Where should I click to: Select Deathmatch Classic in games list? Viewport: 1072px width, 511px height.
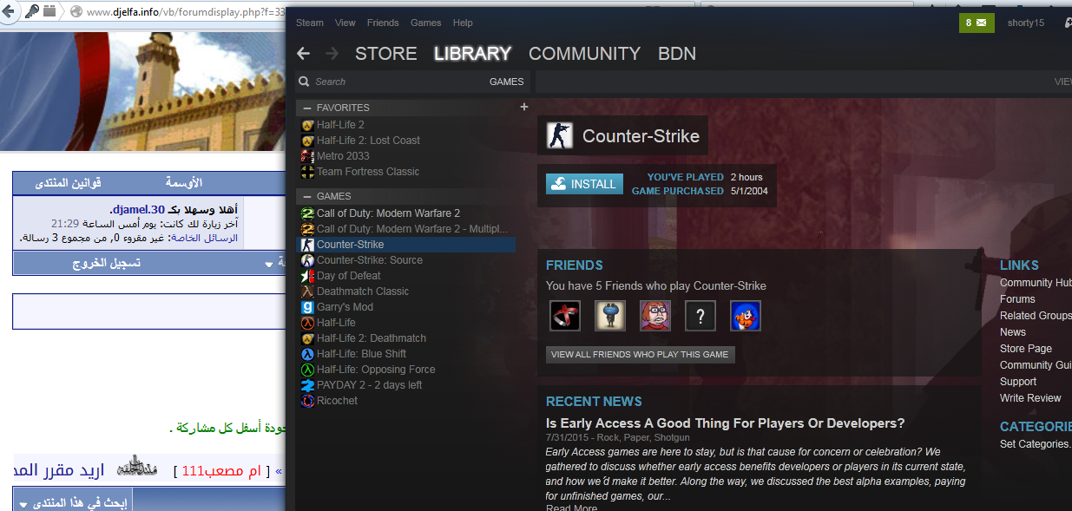point(363,292)
